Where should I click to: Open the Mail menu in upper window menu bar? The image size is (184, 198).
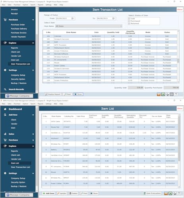(x=56, y=5)
